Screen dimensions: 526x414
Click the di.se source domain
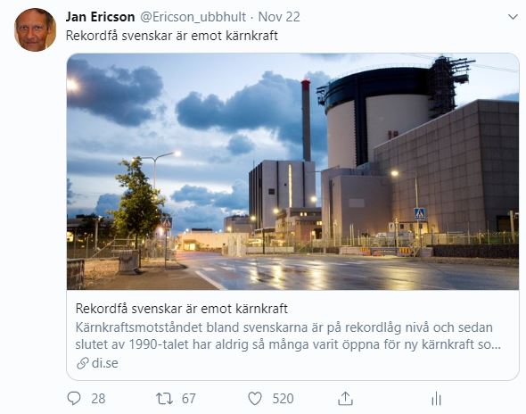105,363
